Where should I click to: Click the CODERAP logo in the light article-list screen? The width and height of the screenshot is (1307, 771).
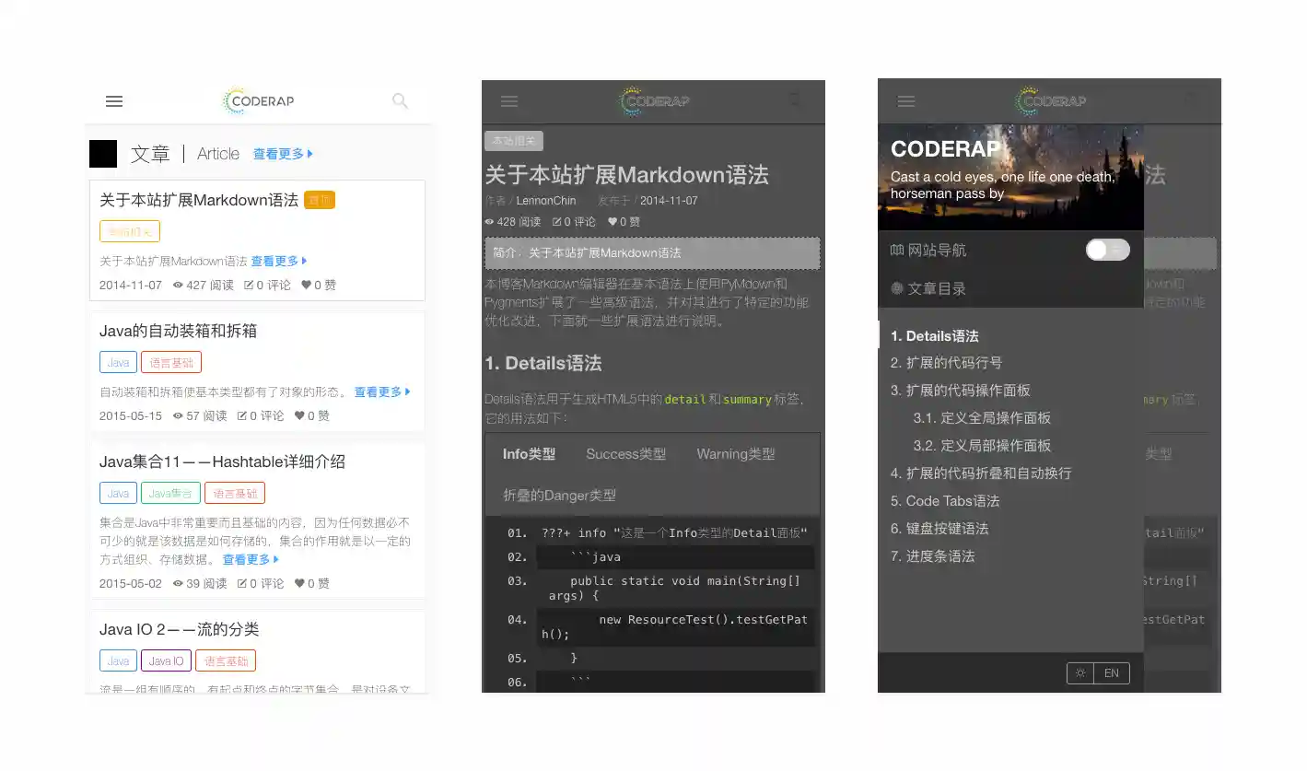259,101
